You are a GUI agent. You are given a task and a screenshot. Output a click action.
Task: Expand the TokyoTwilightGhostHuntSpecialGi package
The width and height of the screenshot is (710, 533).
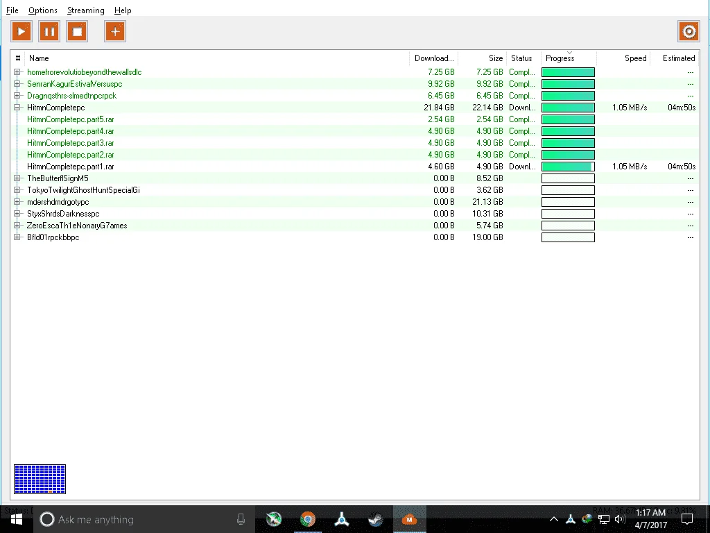pyautogui.click(x=17, y=190)
